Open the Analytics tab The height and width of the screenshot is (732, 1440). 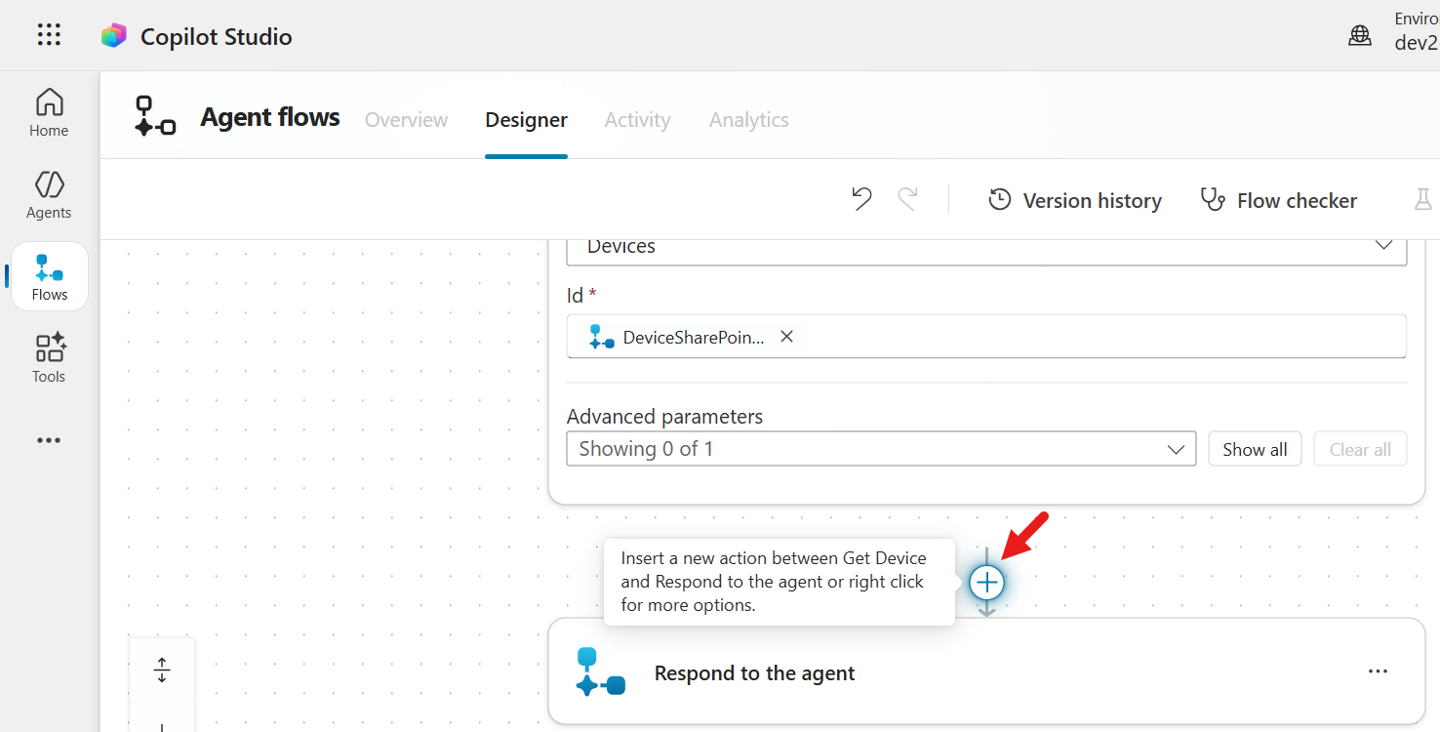tap(748, 120)
